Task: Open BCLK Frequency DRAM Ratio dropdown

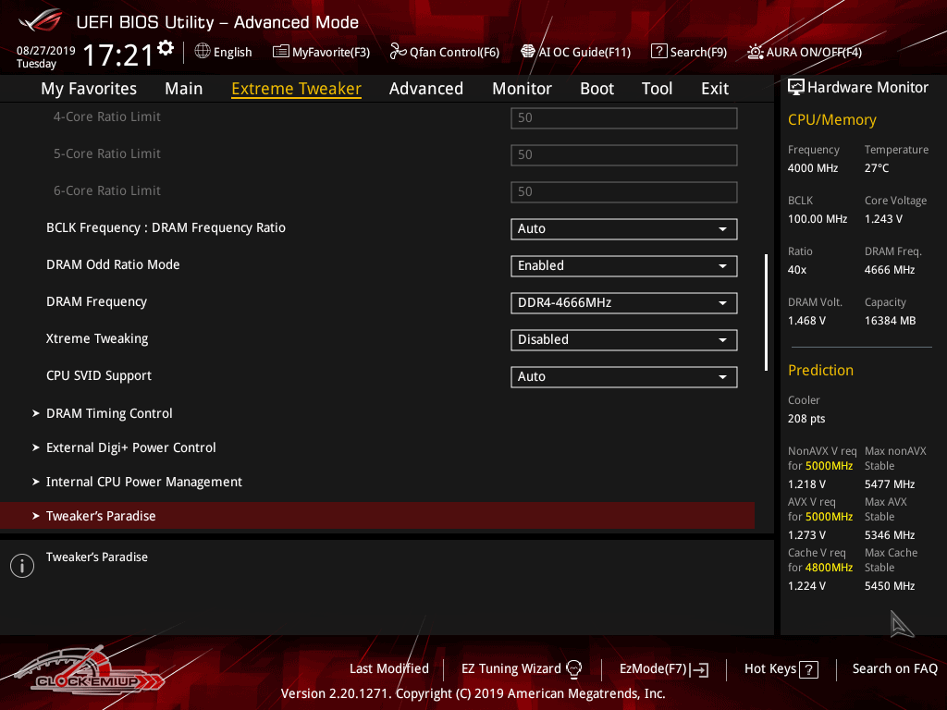Action: pos(623,229)
